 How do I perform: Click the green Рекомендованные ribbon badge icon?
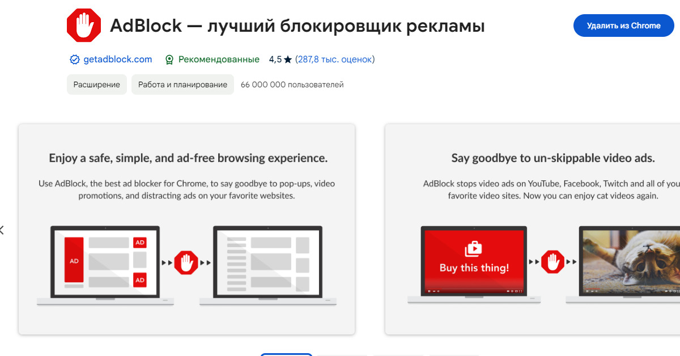point(168,59)
